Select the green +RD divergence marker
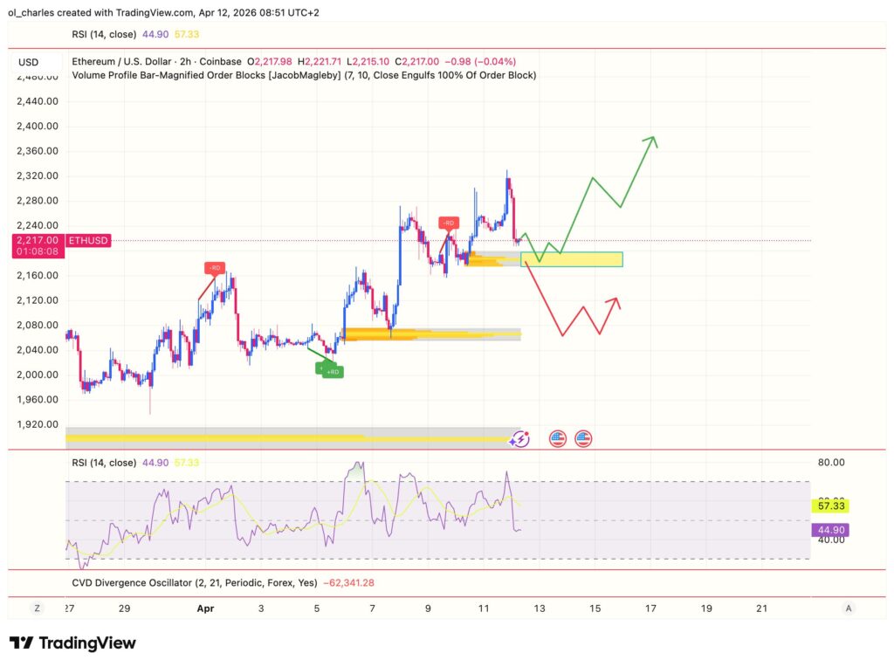The width and height of the screenshot is (894, 667). (x=331, y=370)
